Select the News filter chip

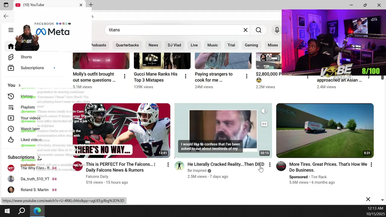153,45
